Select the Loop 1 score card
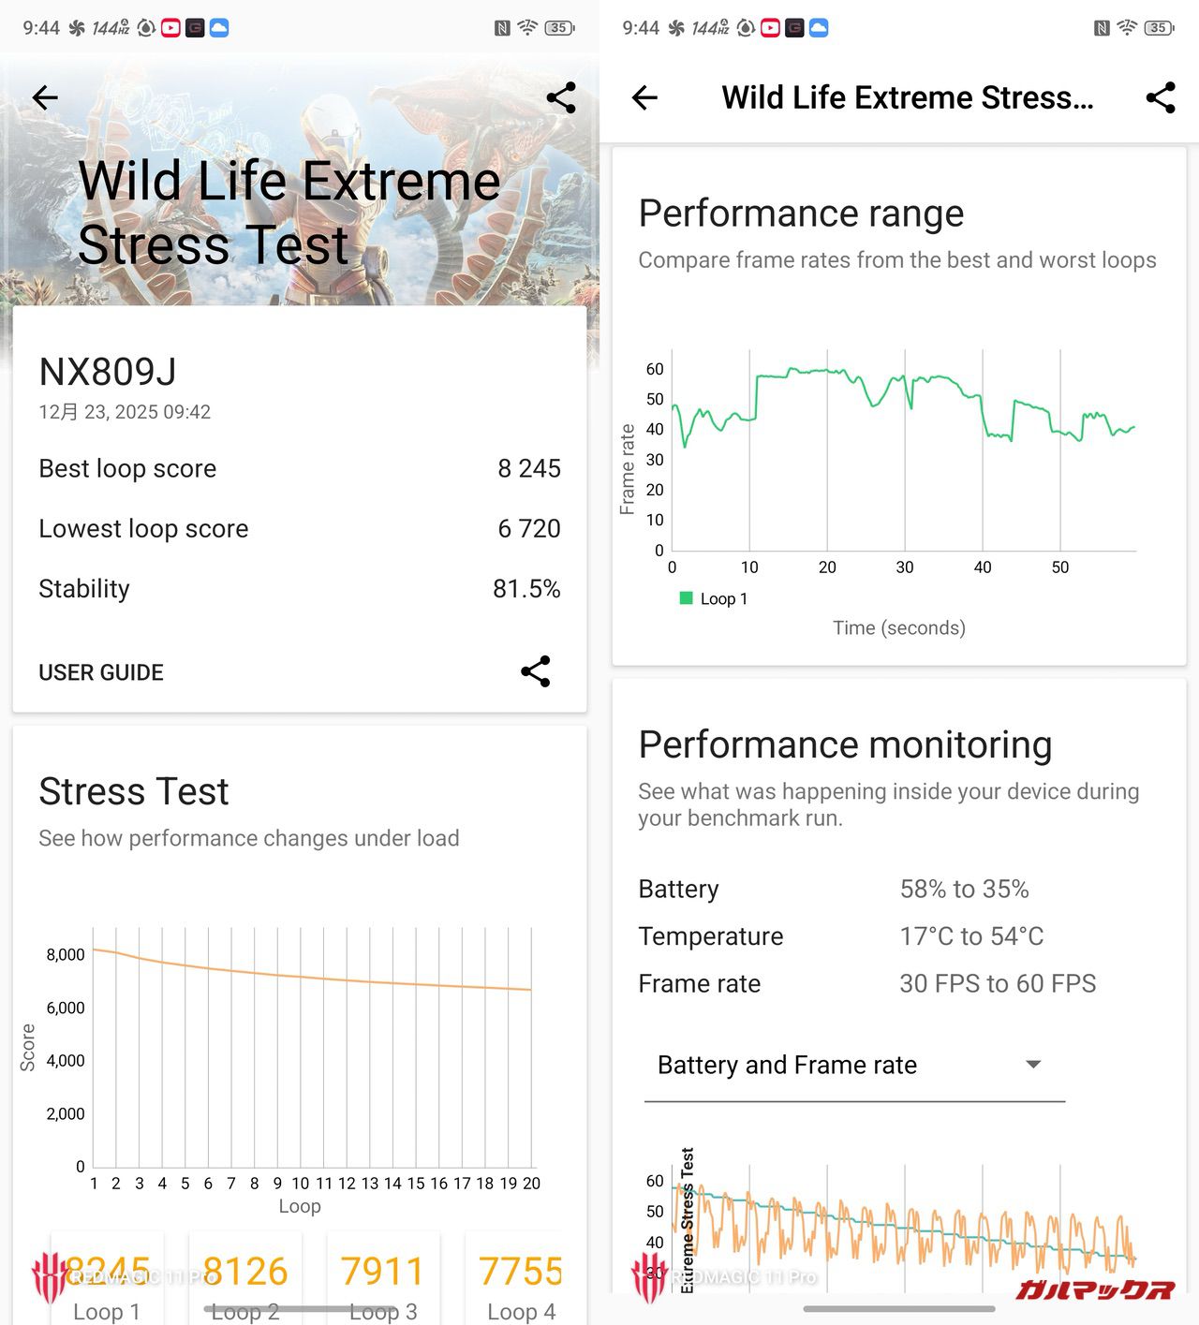Viewport: 1199px width, 1325px height. click(107, 1283)
